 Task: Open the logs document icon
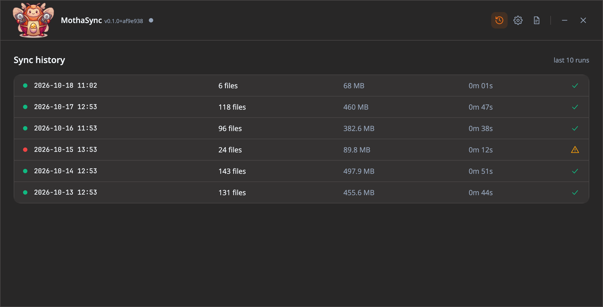click(x=536, y=20)
